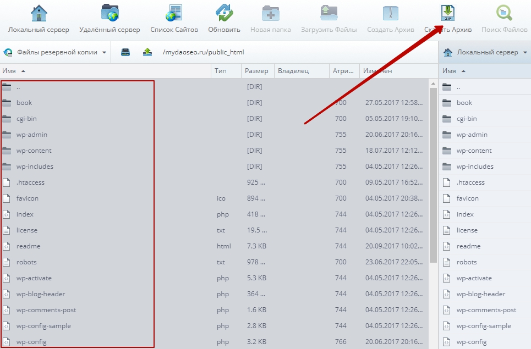Select the .htaccess file in the right panel
The height and width of the screenshot is (349, 531).
[485, 182]
